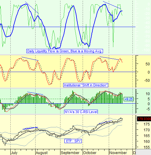Click the -5 value on C-RSI scale
This screenshot has height=155, width=151.
point(148,109)
